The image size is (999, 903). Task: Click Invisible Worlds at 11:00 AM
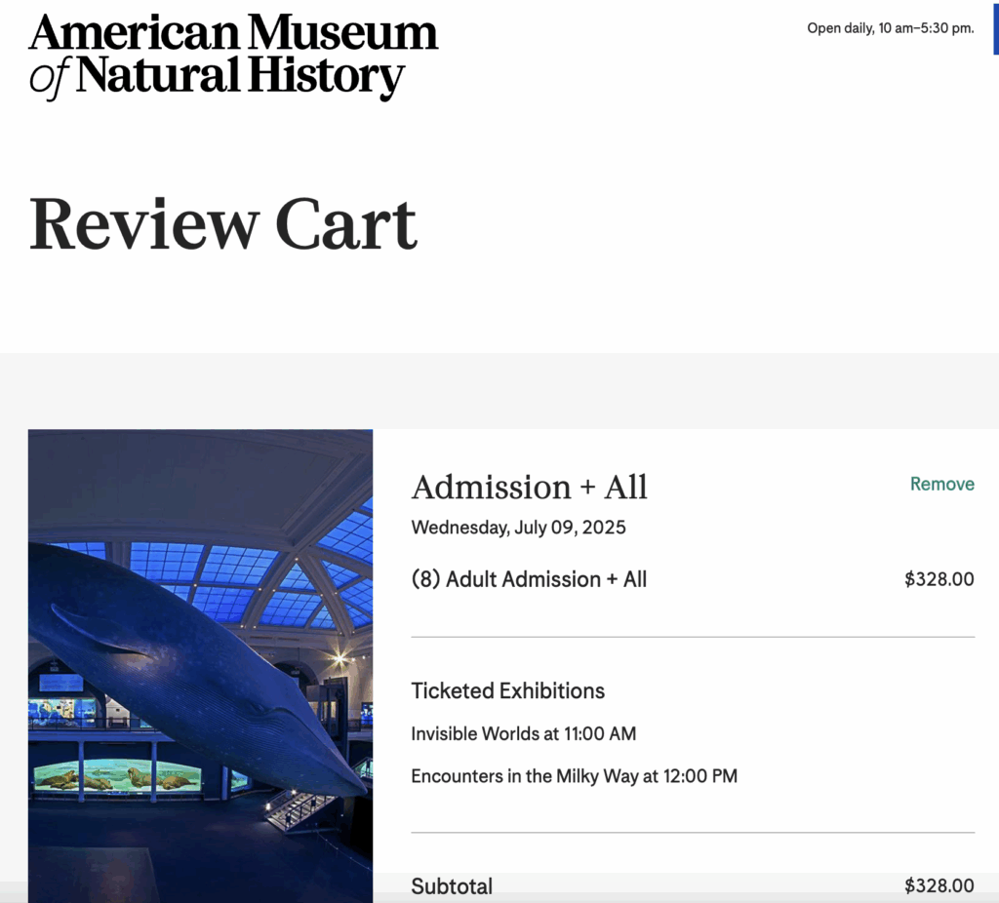[524, 733]
